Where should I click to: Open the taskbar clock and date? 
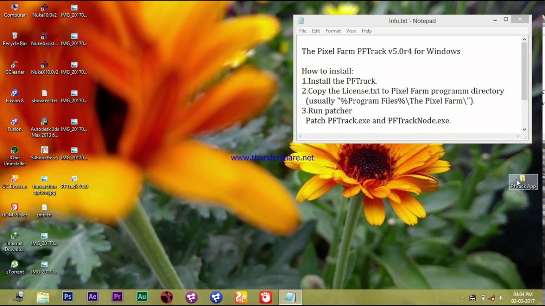pyautogui.click(x=523, y=297)
